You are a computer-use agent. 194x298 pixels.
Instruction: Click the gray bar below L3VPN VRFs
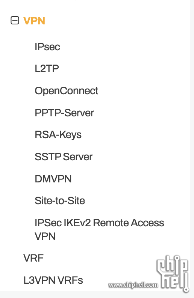97,295
